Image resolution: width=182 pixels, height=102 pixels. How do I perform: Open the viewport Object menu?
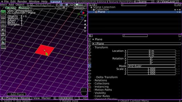(20, 5)
